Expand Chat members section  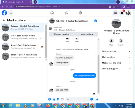pyautogui.click(x=116, y=57)
